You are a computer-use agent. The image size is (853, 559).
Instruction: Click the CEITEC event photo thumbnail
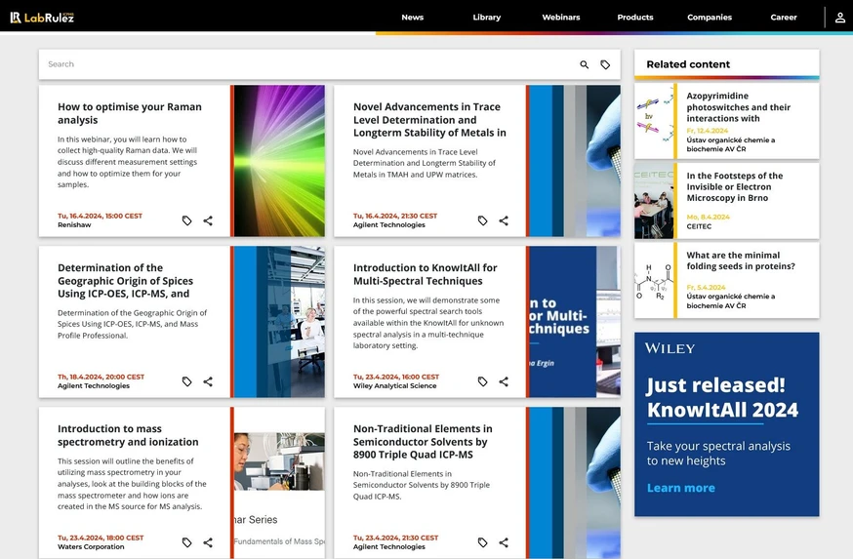point(654,201)
